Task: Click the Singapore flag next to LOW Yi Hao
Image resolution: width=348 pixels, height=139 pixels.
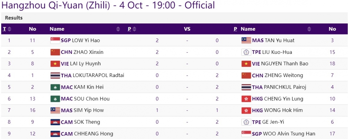Action: click(x=55, y=41)
